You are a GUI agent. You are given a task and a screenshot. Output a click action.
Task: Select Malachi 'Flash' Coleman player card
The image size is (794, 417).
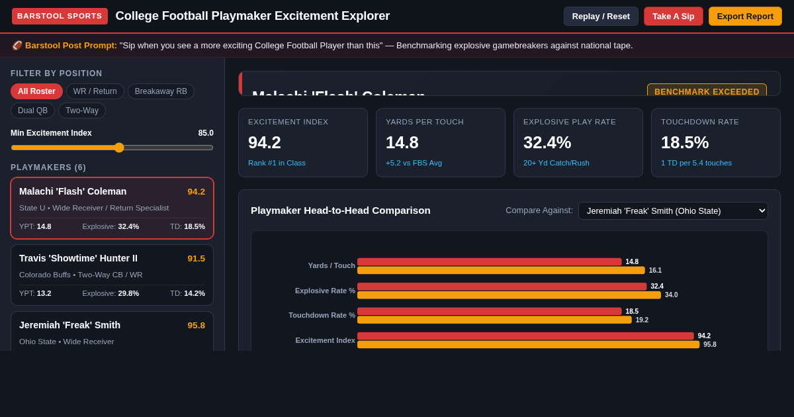click(x=112, y=208)
